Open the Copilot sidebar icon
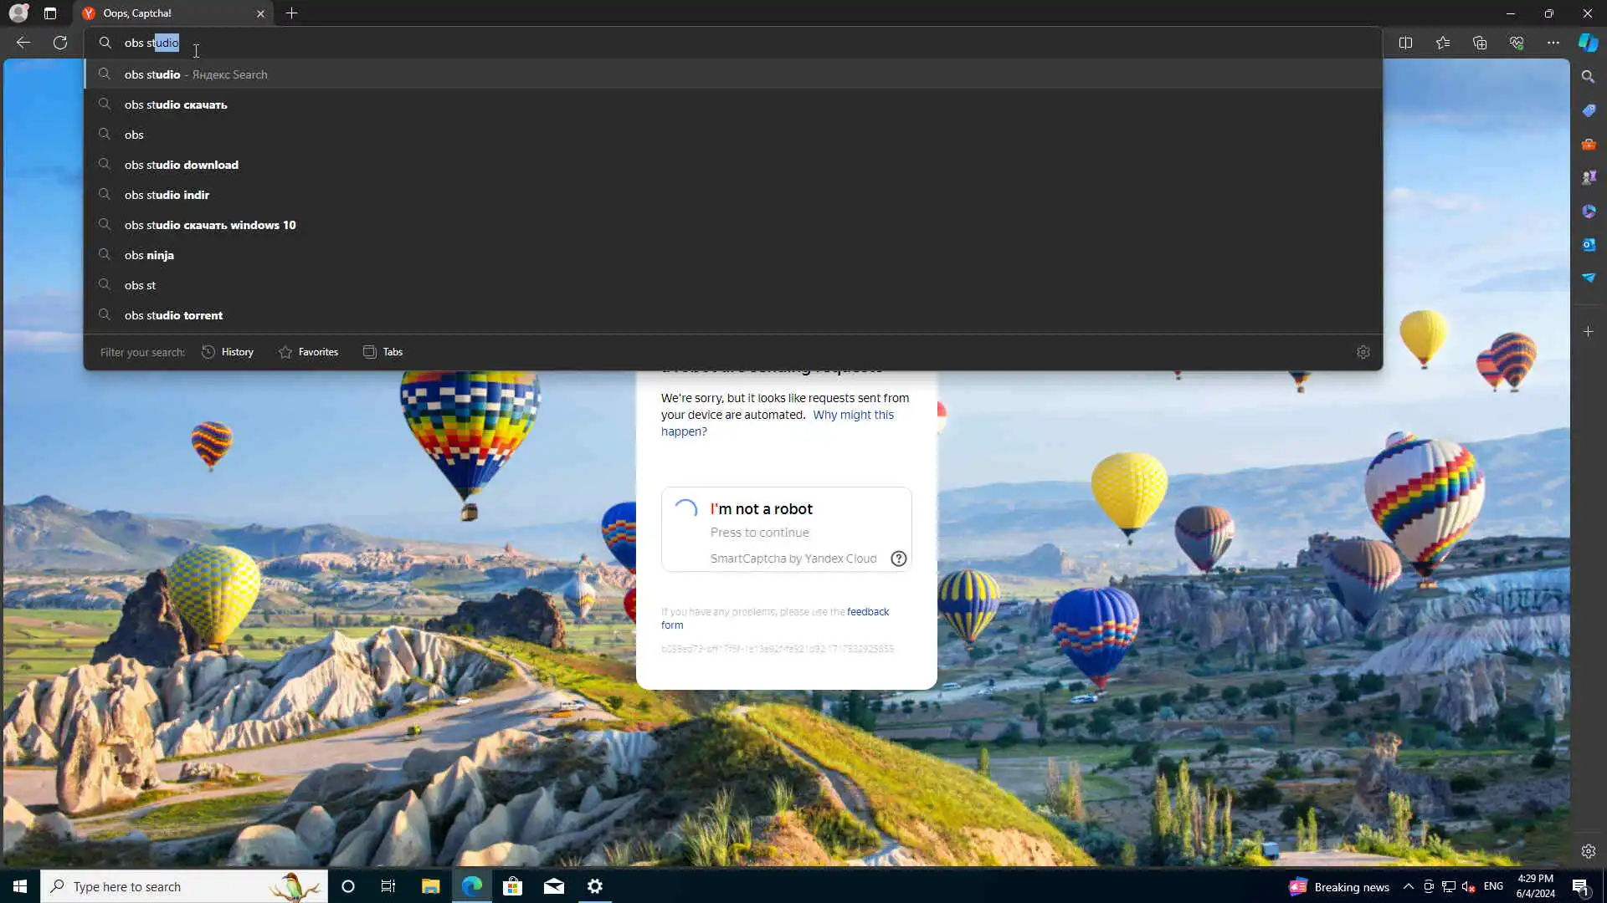This screenshot has height=903, width=1607. (1588, 43)
